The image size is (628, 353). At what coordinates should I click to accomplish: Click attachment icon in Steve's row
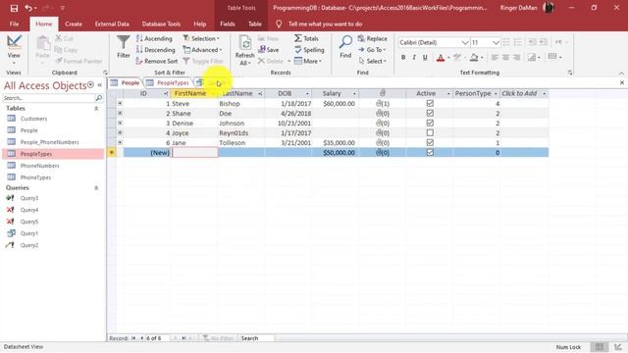(x=383, y=103)
